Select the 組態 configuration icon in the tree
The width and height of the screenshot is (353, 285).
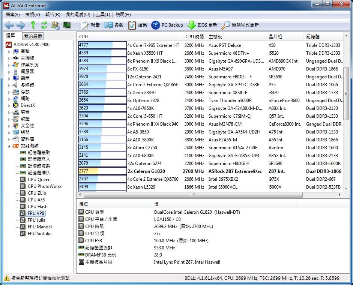pyautogui.click(x=15, y=132)
